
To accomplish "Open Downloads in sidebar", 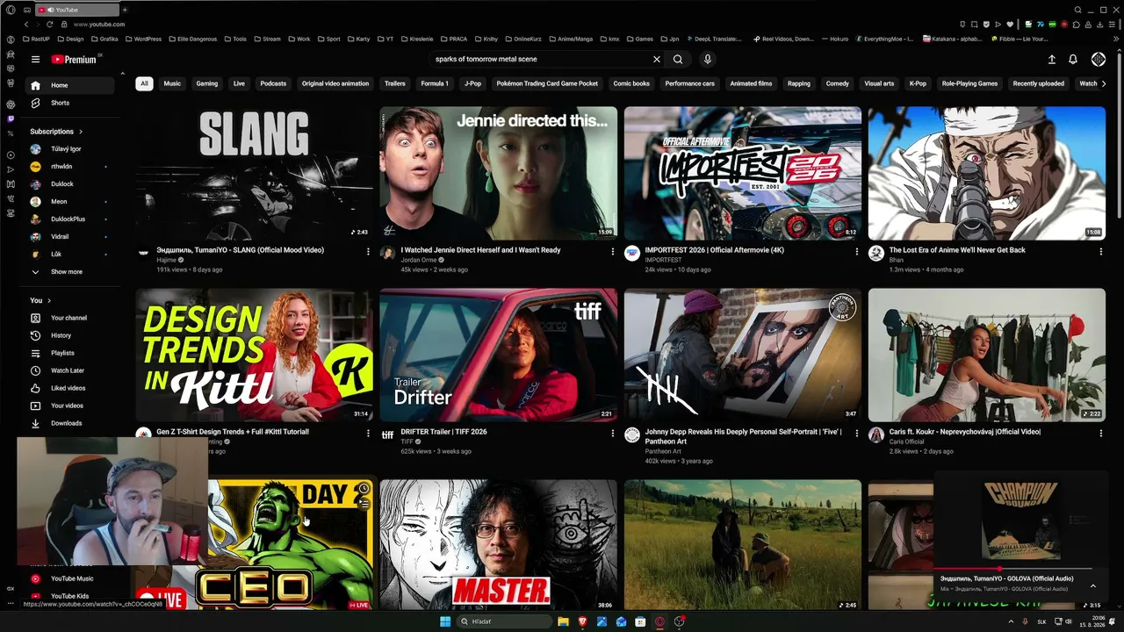I will coord(70,423).
